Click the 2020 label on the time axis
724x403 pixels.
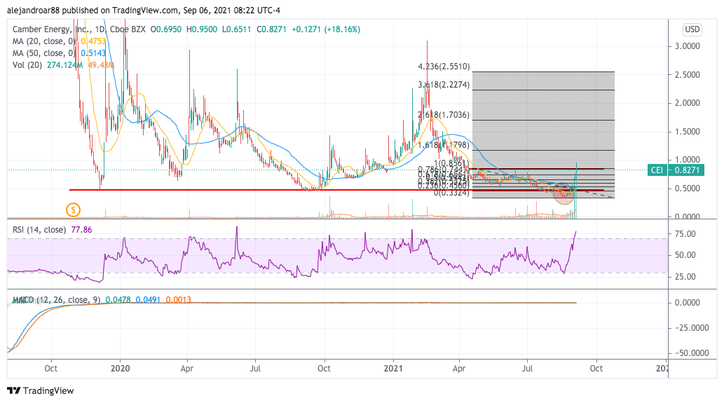pyautogui.click(x=121, y=369)
